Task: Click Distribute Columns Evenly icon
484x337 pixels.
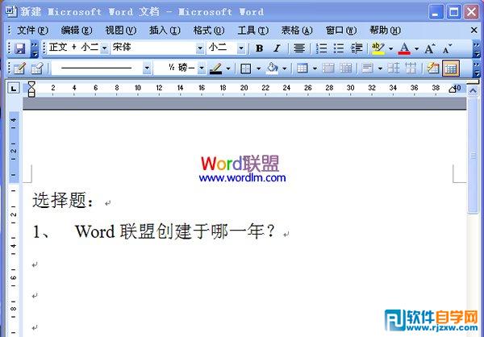Action: click(x=411, y=69)
